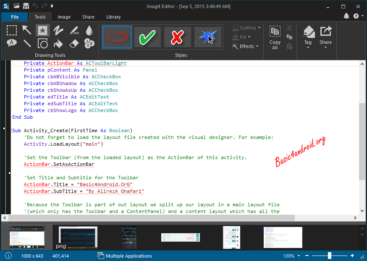Image resolution: width=367 pixels, height=261 pixels.
Task: Apply the red X stamp style
Action: click(x=178, y=37)
